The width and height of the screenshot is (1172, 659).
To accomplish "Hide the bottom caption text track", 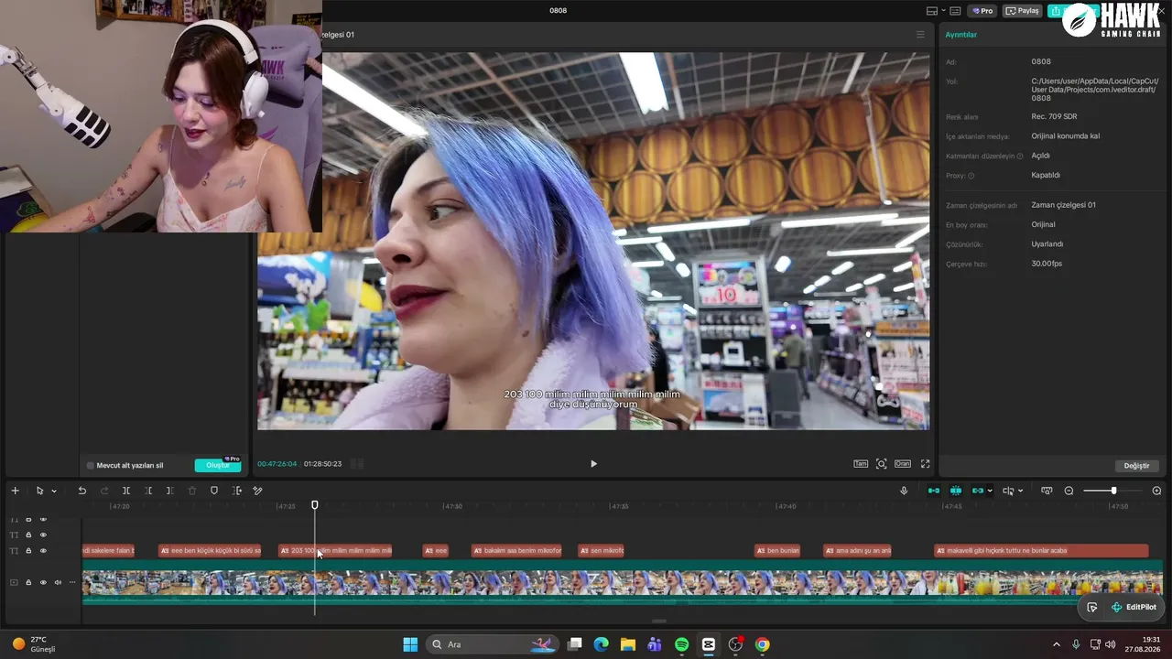I will click(x=43, y=551).
